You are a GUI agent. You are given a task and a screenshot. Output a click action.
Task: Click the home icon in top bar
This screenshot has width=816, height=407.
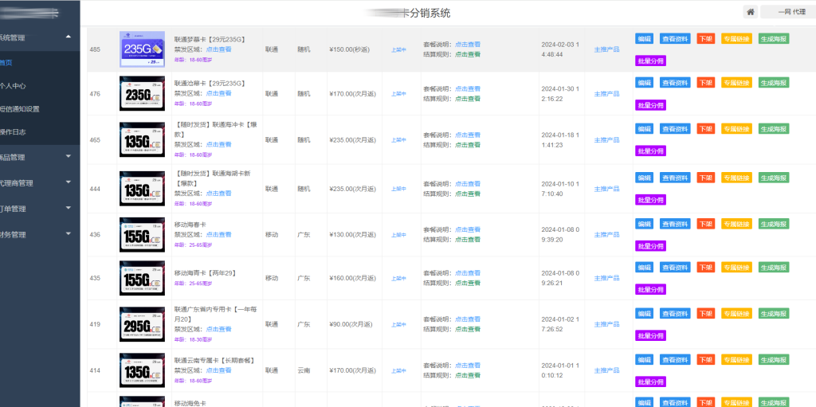(750, 12)
